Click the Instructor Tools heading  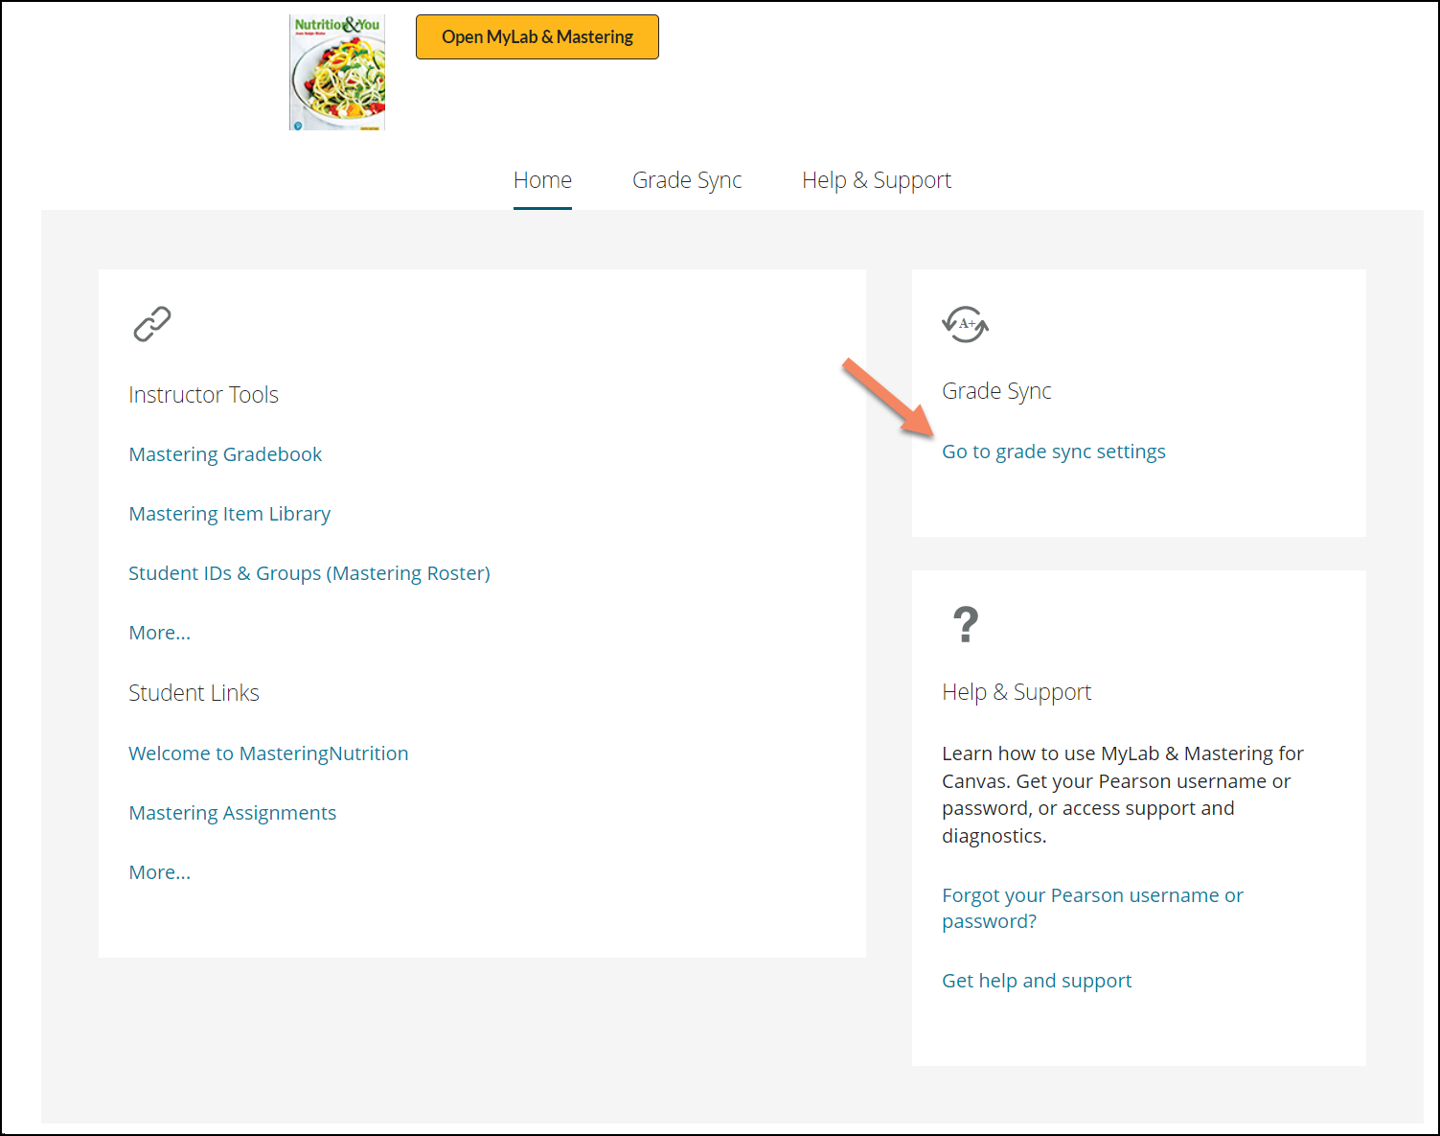coord(203,395)
